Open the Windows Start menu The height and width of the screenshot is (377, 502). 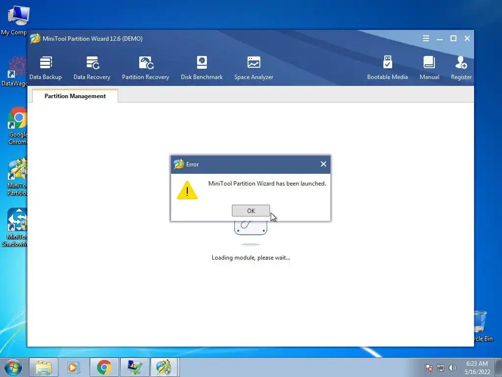13,367
